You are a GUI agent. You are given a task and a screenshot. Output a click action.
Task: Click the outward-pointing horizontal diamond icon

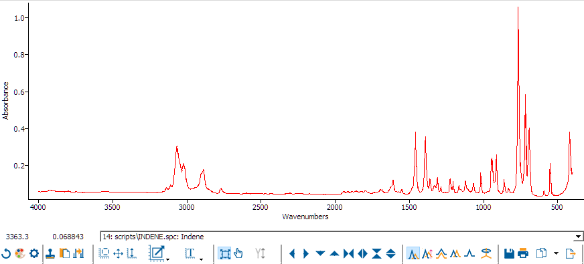(x=362, y=254)
